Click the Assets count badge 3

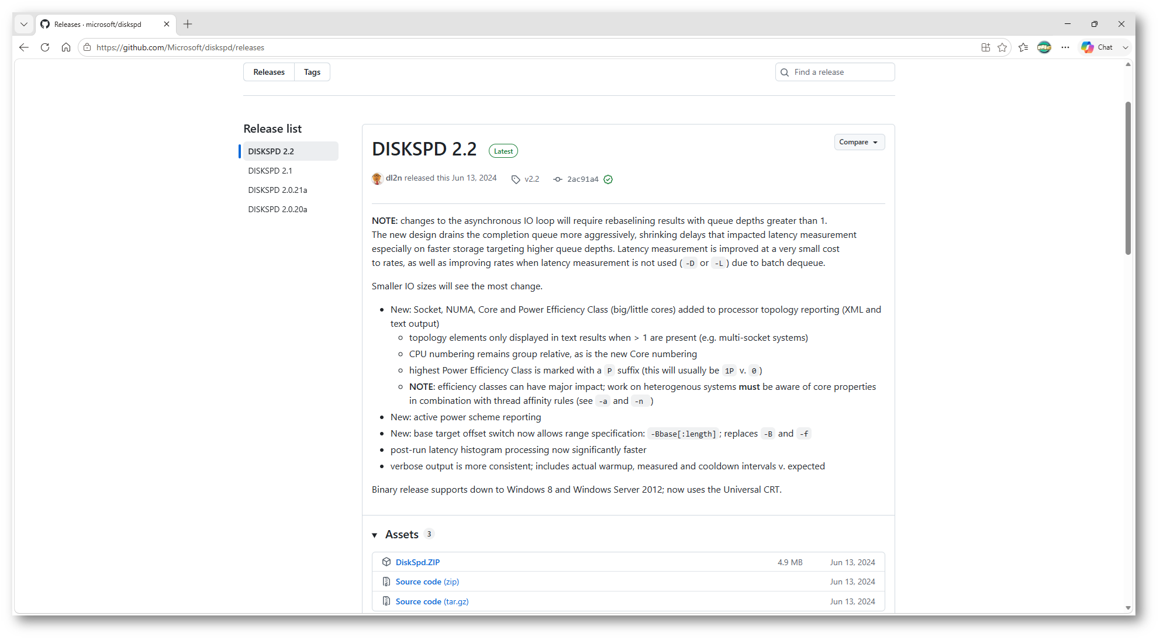click(429, 534)
